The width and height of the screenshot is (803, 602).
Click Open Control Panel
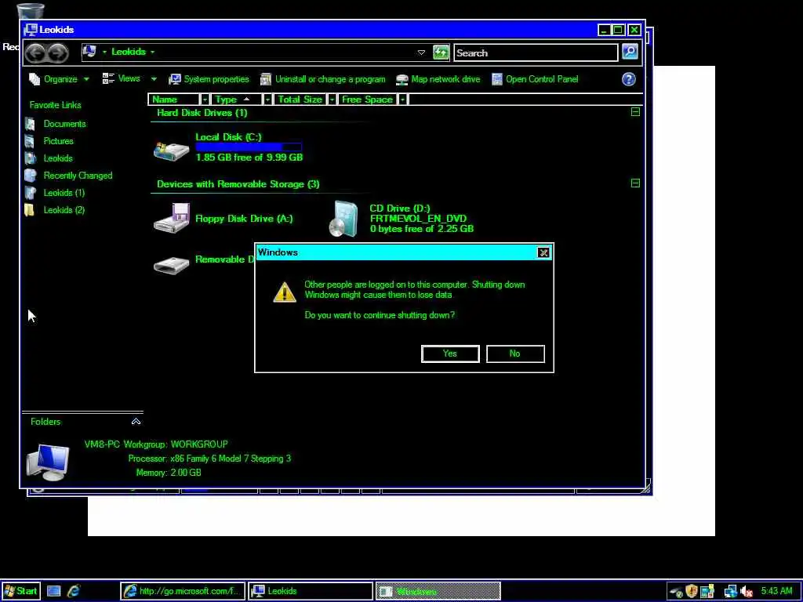click(535, 79)
